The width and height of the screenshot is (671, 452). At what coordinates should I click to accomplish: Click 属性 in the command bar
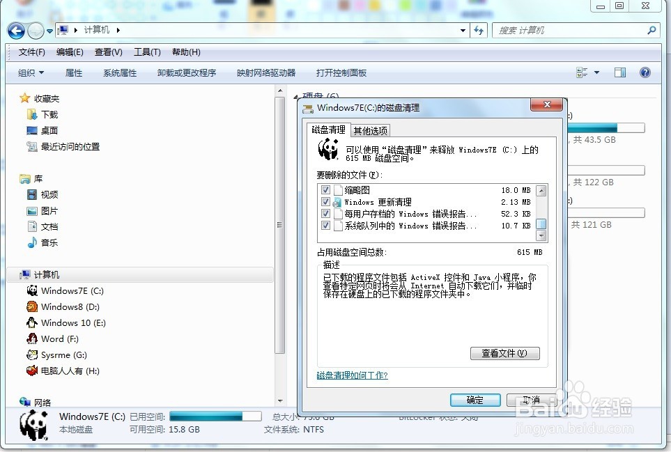tap(74, 72)
